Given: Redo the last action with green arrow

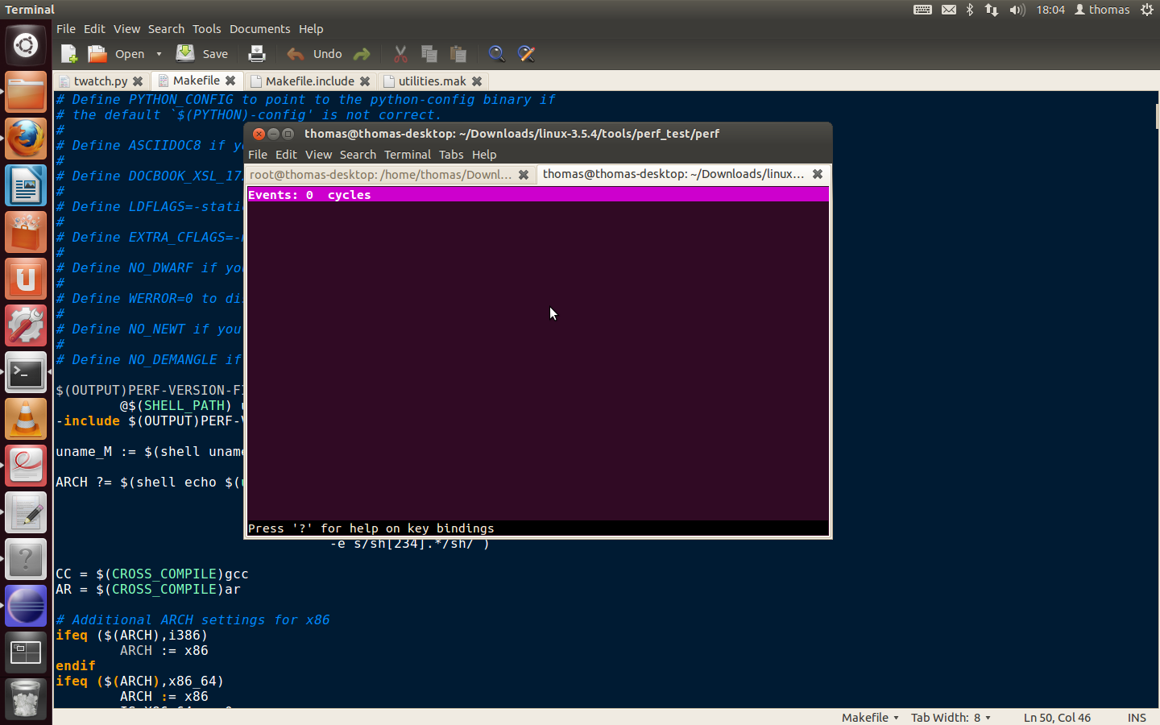Looking at the screenshot, I should pyautogui.click(x=362, y=54).
